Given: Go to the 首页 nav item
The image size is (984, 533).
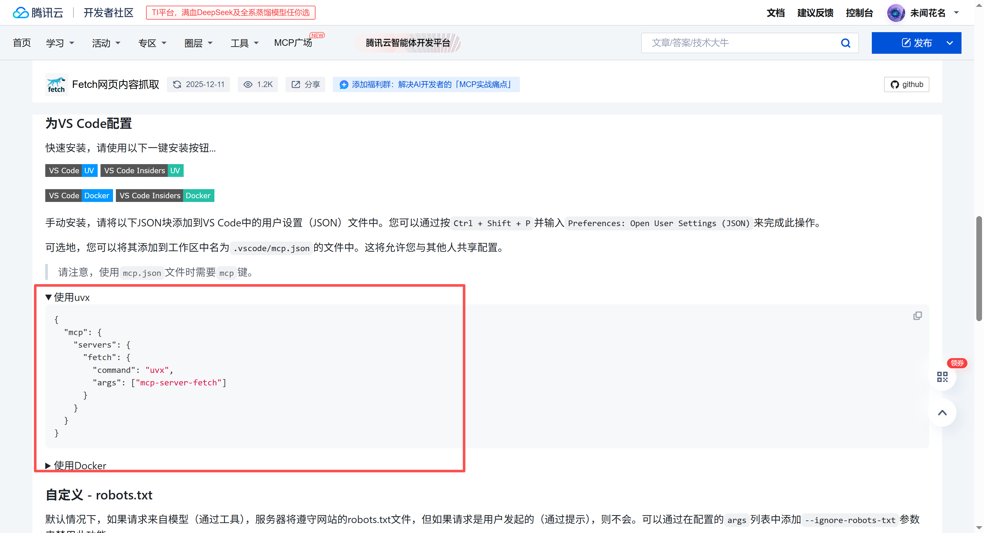Looking at the screenshot, I should 22,43.
